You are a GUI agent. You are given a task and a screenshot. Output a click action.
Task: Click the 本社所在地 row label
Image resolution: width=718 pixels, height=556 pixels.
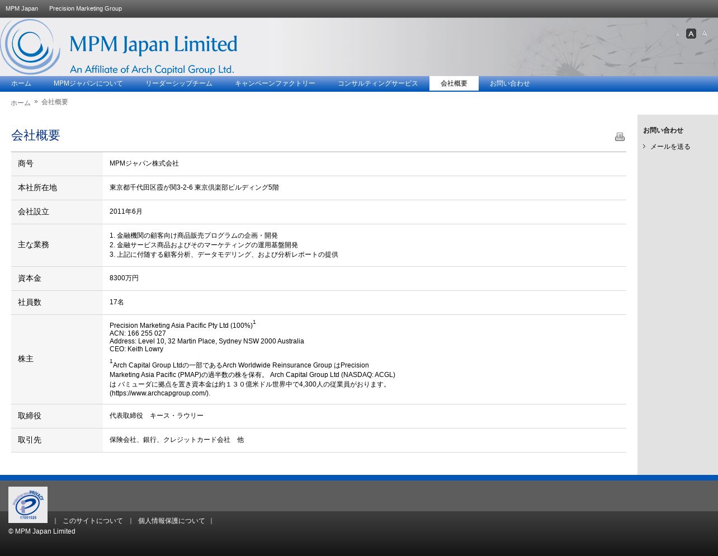(x=37, y=188)
